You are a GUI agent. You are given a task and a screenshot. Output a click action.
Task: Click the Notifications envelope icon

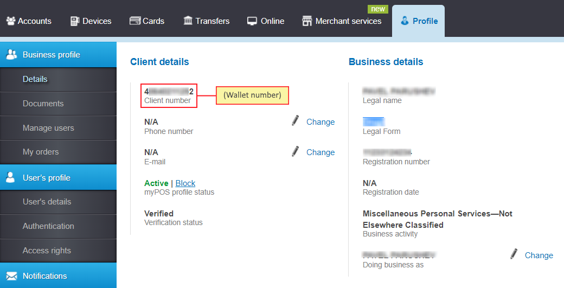[x=11, y=276]
